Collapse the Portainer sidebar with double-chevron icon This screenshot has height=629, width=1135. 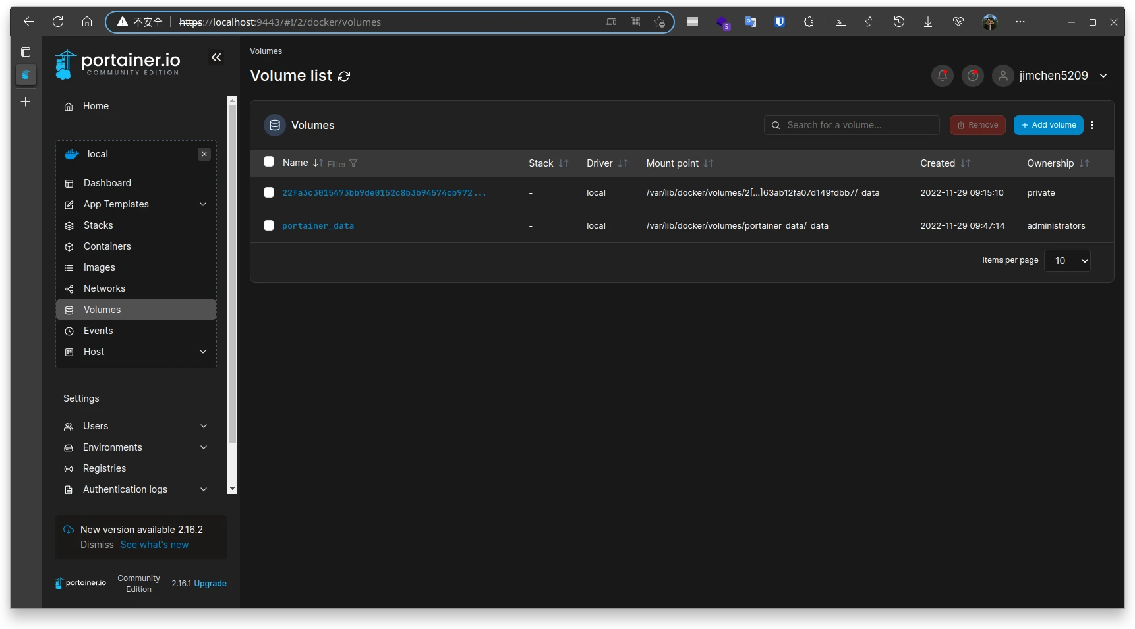pos(216,58)
